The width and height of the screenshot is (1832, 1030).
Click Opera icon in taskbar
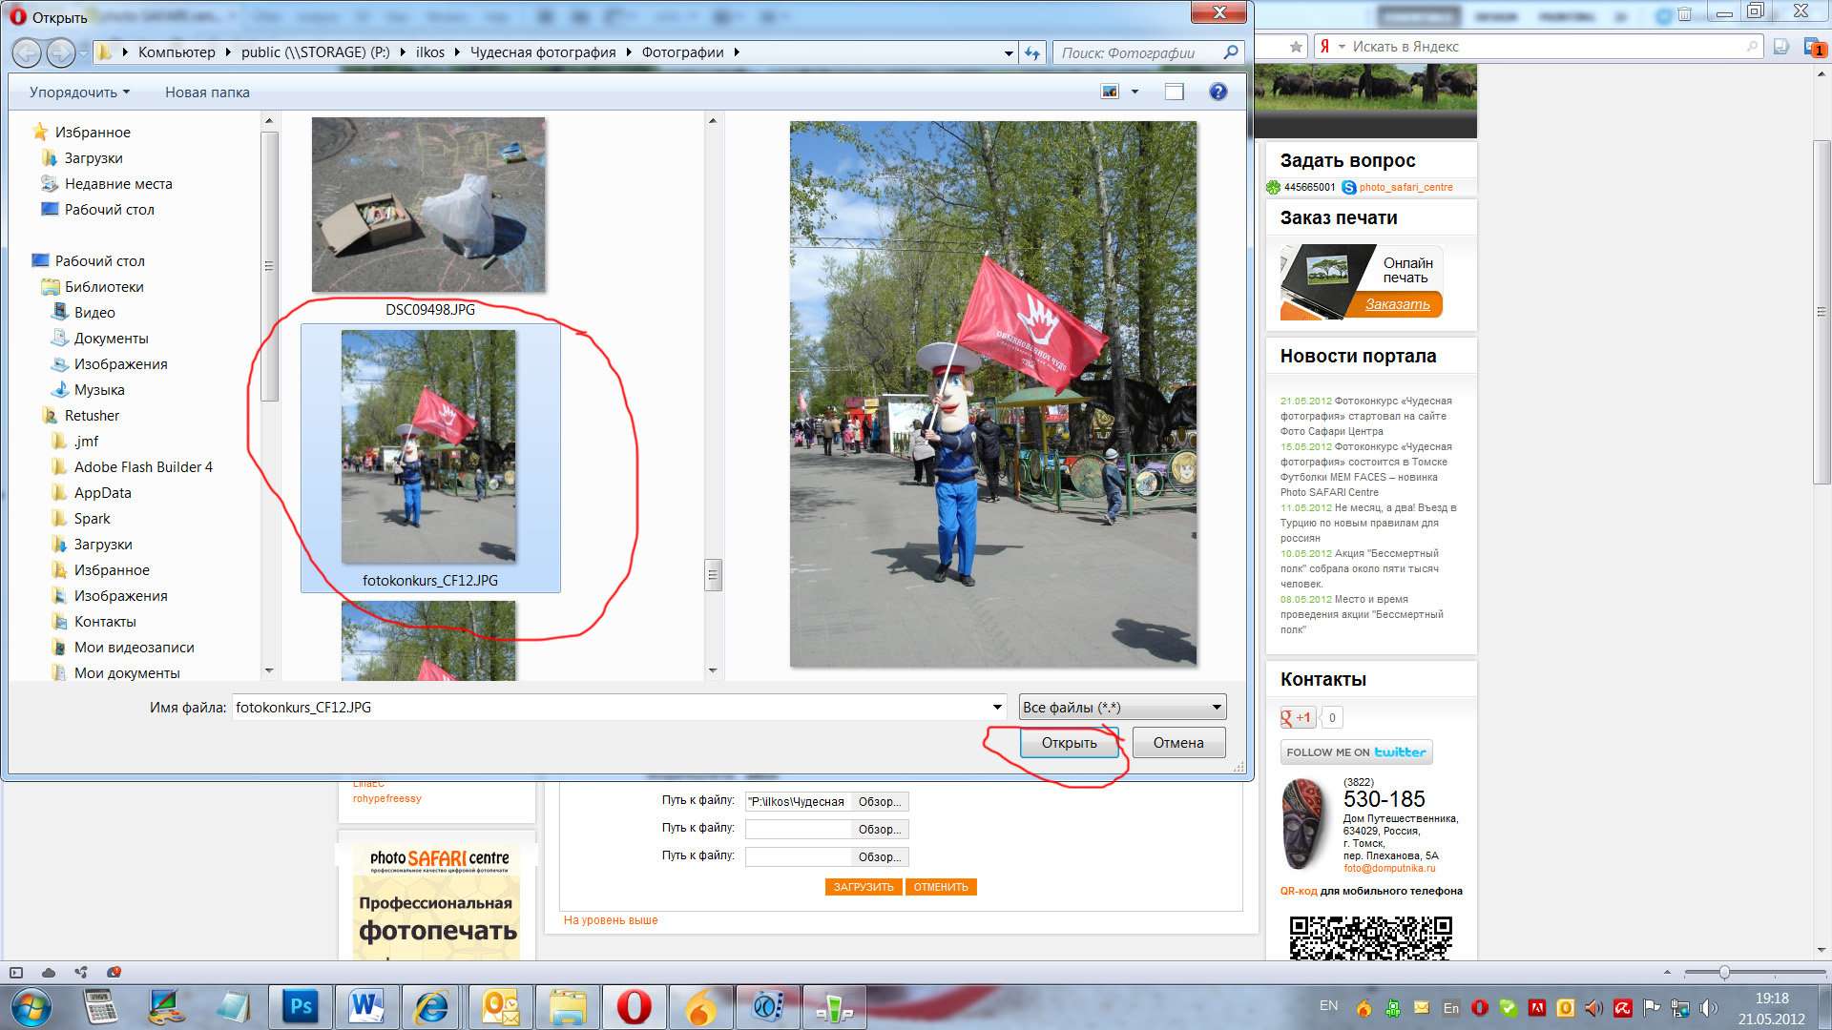click(x=634, y=1007)
